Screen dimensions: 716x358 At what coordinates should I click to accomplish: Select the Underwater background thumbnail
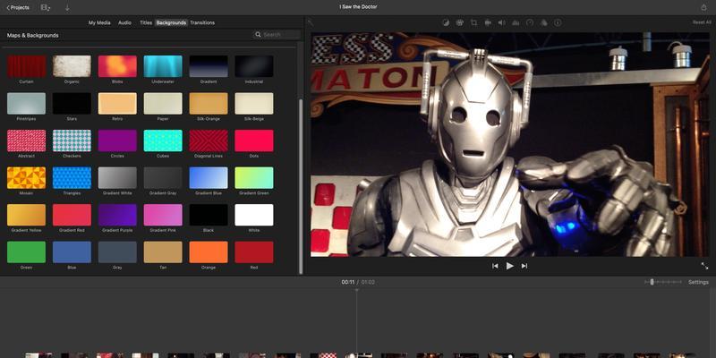coord(163,66)
